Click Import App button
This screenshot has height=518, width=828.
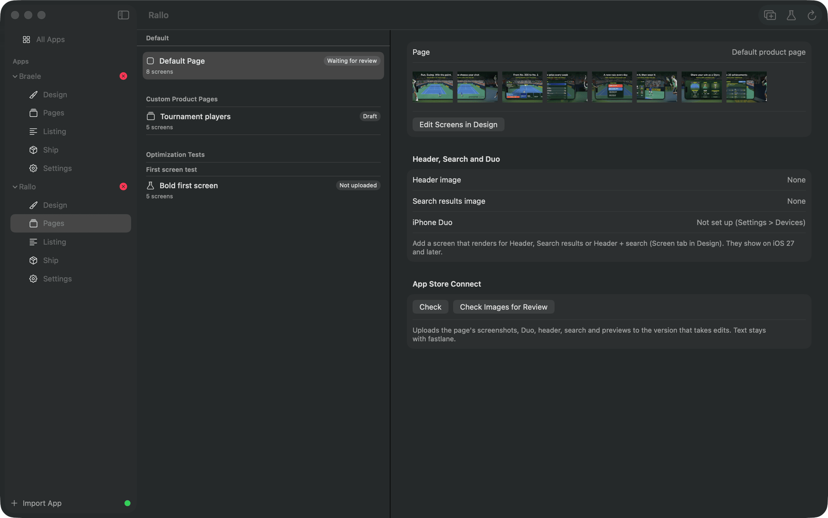[36, 503]
